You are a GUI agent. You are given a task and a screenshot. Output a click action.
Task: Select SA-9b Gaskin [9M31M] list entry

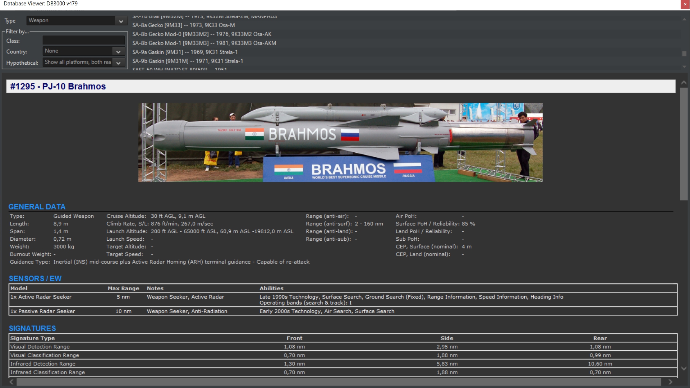tap(188, 61)
